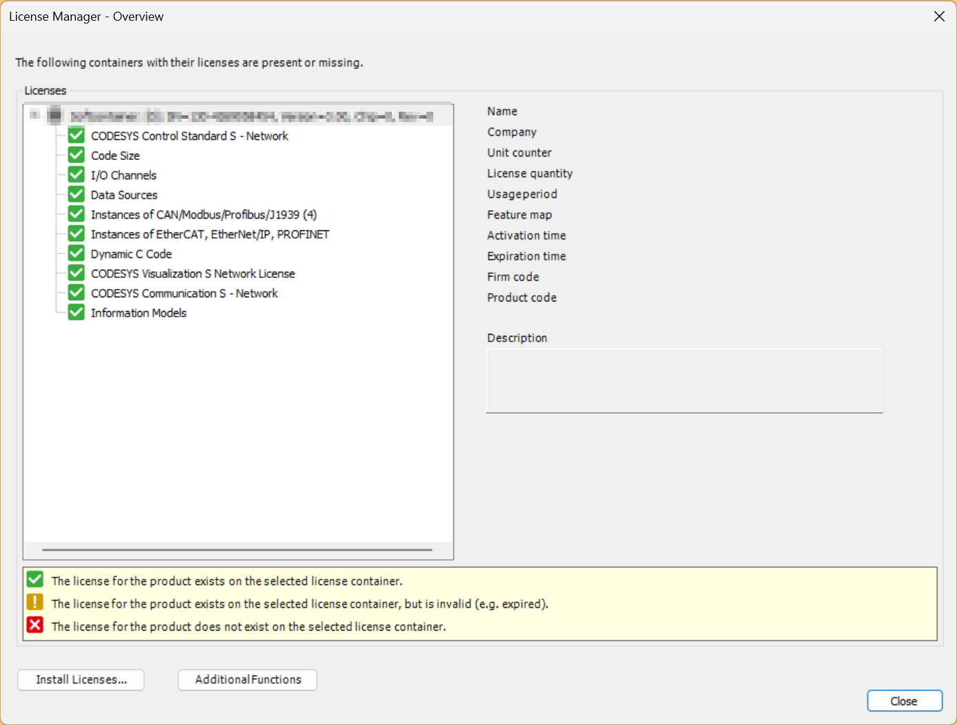The image size is (957, 725).
Task: Click 'The following containers' header sentence
Action: coord(189,63)
